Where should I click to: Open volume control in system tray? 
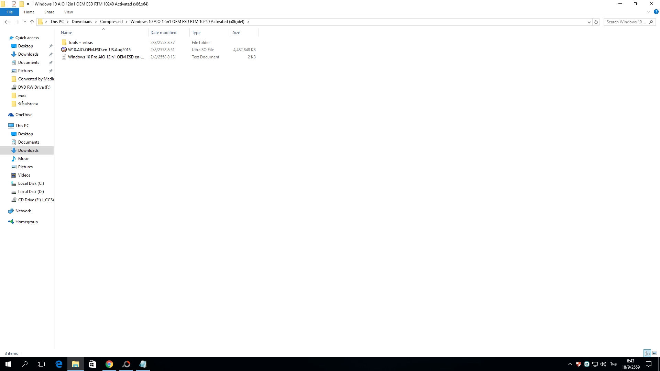(x=603, y=364)
